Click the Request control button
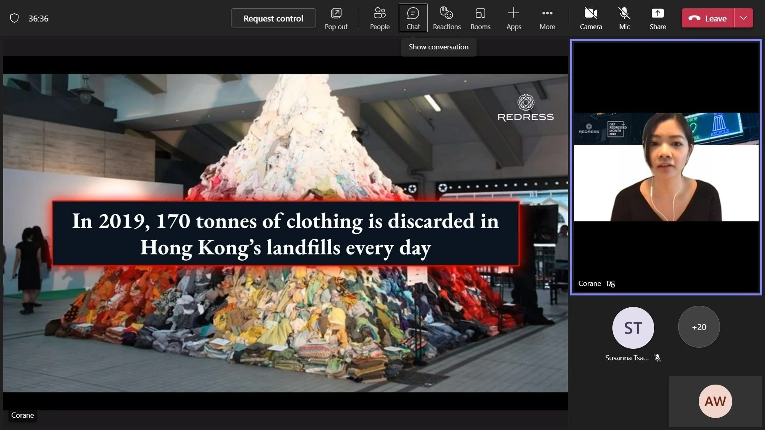This screenshot has width=765, height=430. (273, 18)
